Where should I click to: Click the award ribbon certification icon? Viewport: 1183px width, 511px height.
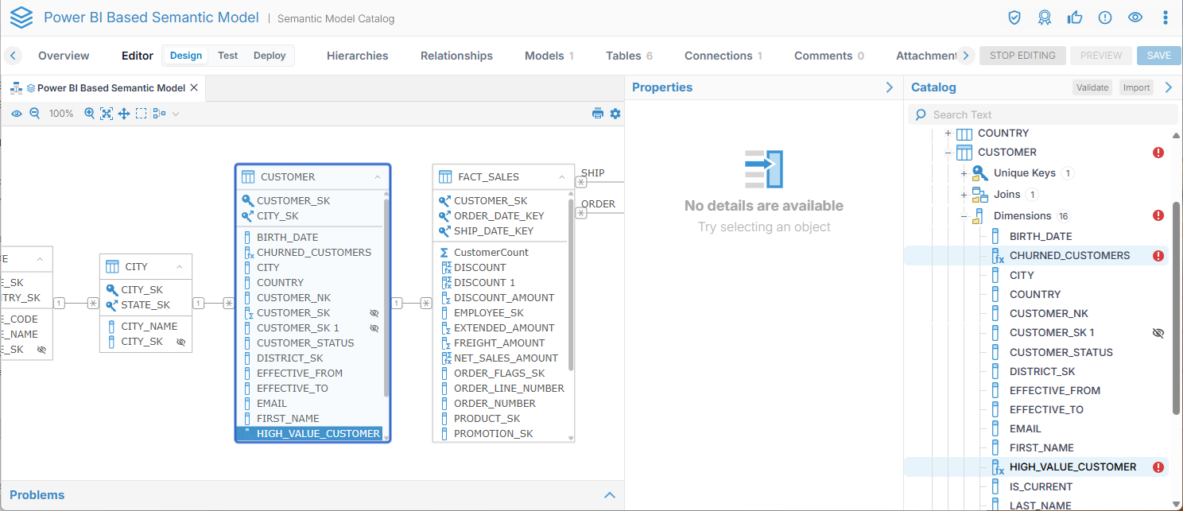[1045, 17]
